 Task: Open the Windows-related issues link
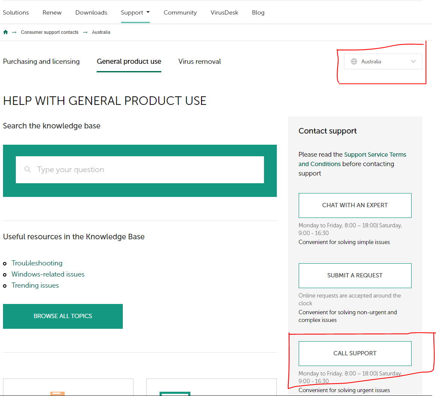click(48, 274)
